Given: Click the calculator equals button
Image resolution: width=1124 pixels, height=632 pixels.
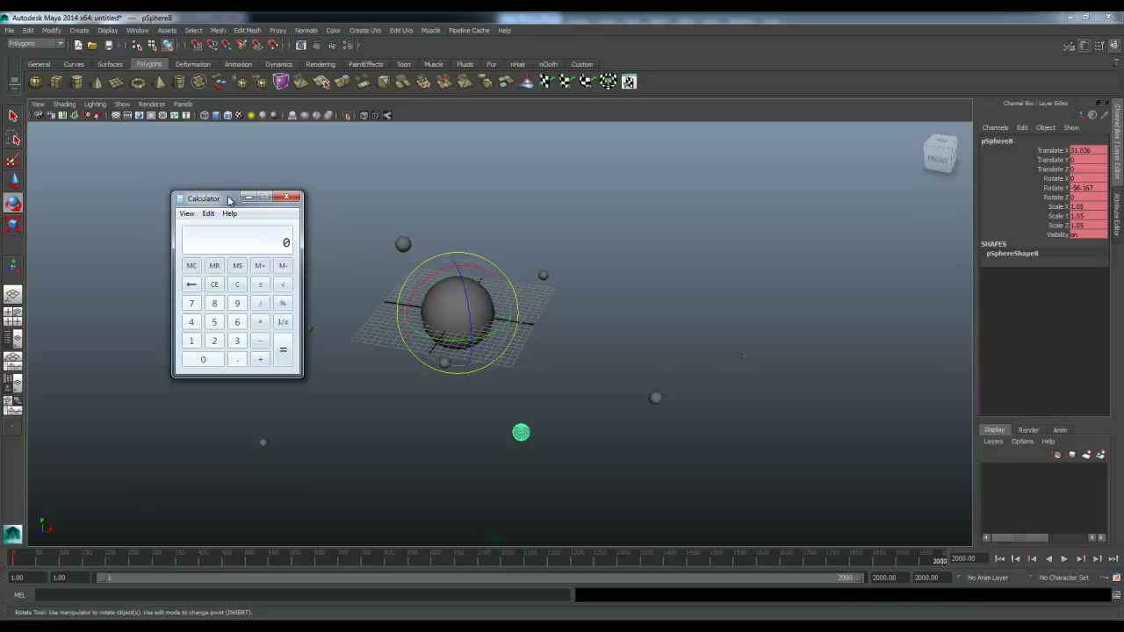Looking at the screenshot, I should 283,349.
